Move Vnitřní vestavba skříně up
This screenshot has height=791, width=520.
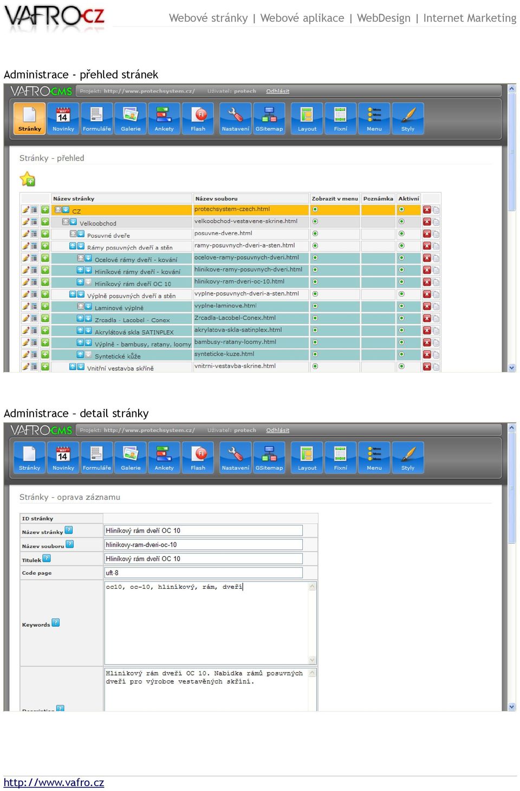click(x=73, y=366)
